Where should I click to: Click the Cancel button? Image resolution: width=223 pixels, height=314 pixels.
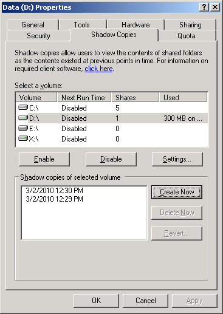pyautogui.click(x=146, y=301)
